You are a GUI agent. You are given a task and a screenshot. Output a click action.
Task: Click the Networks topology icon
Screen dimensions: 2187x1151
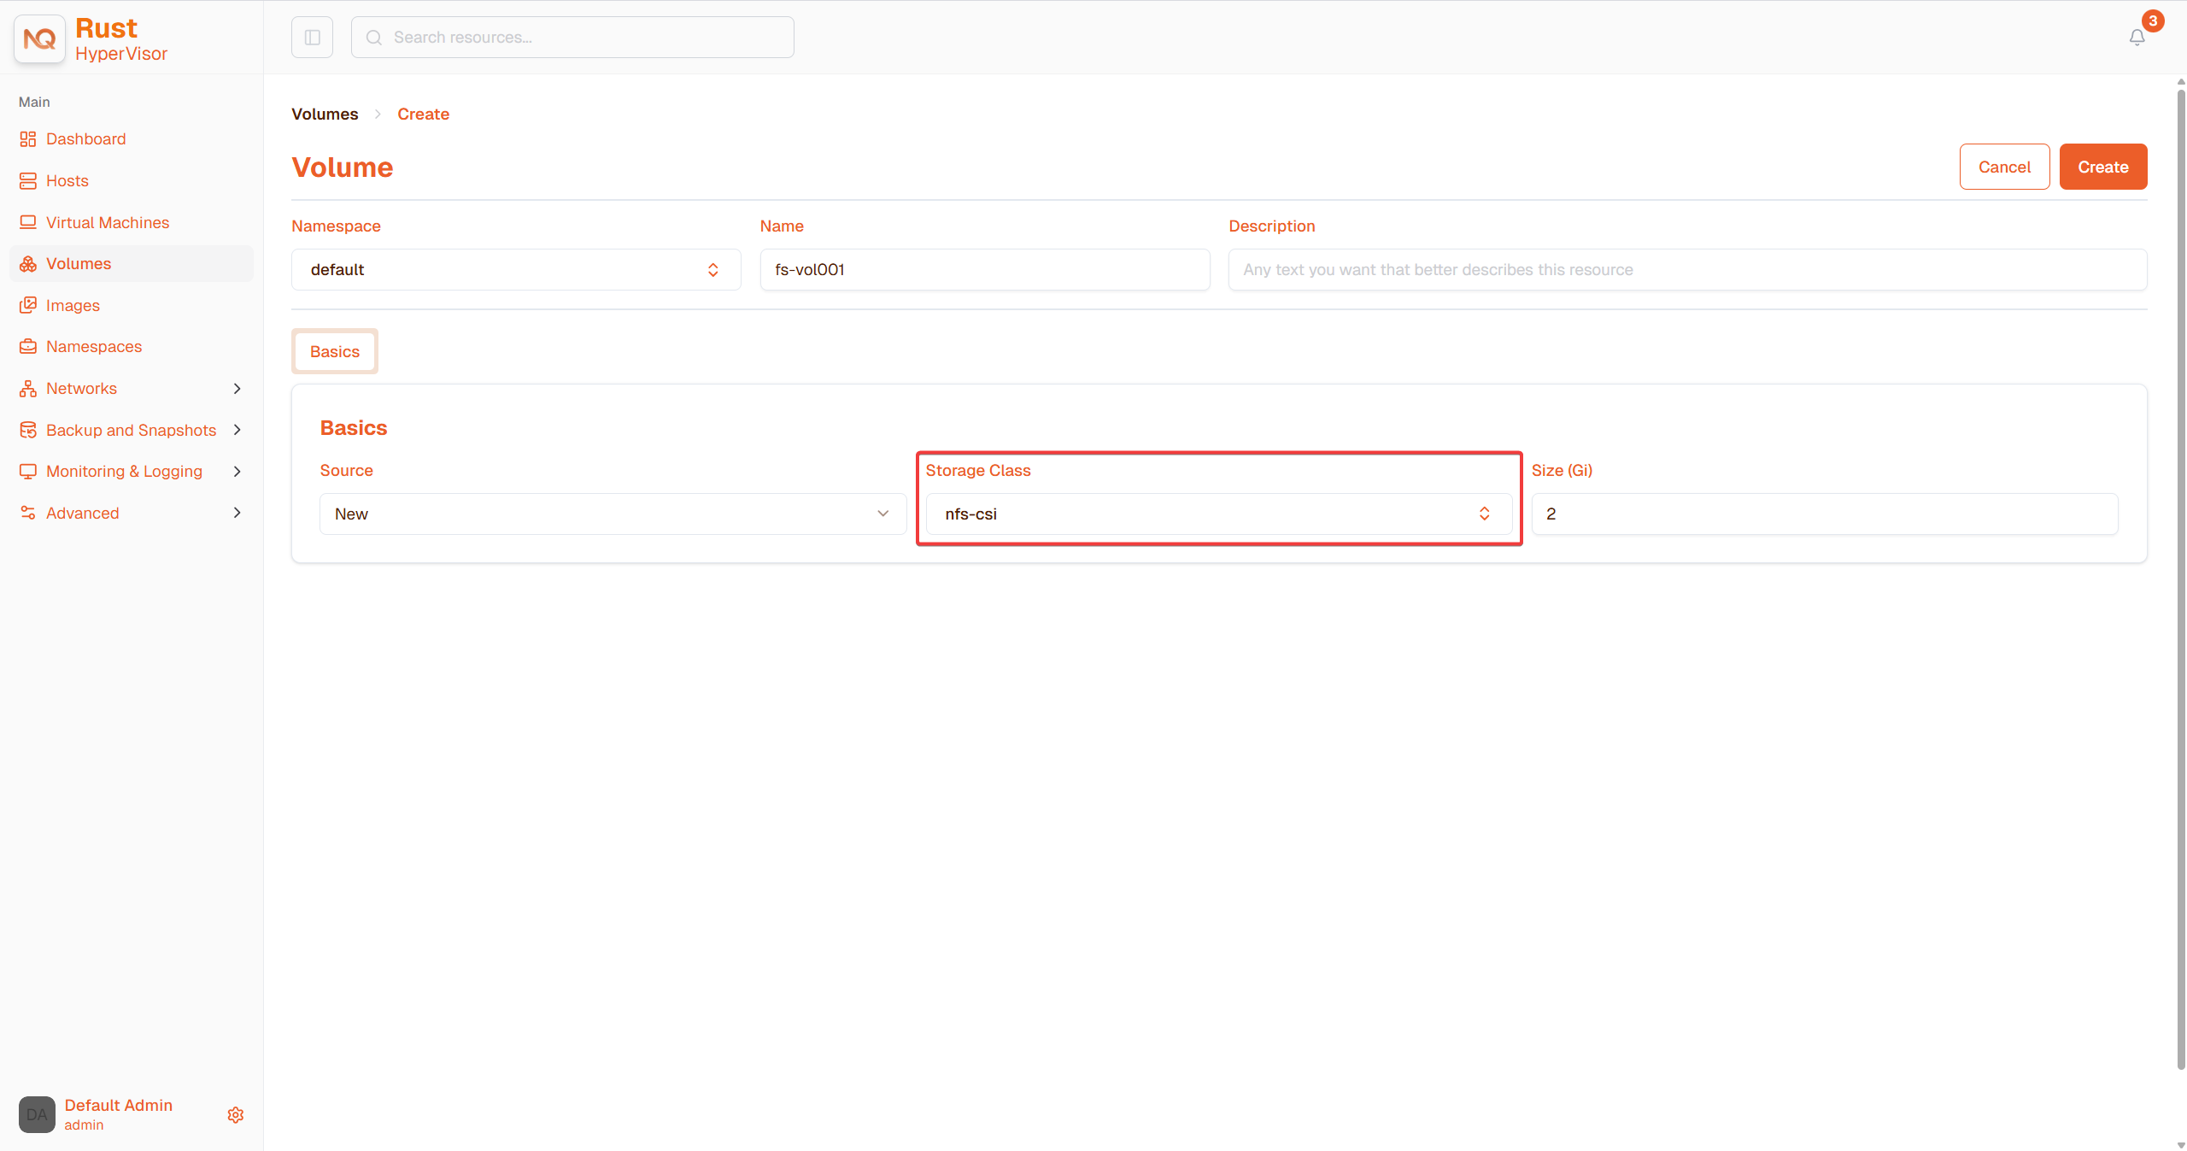[28, 389]
